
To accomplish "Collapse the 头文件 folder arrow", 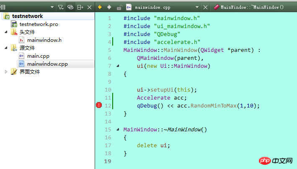I will (6, 32).
